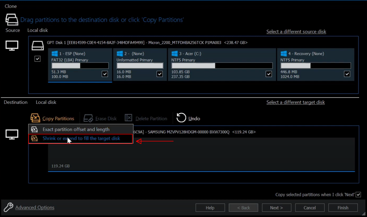Viewport: 367px width, 217px height.
Task: Click the 119.24 GB size label
Action: pyautogui.click(x=61, y=166)
